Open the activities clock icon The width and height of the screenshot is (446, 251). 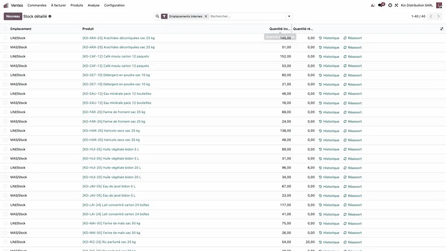pos(390,5)
